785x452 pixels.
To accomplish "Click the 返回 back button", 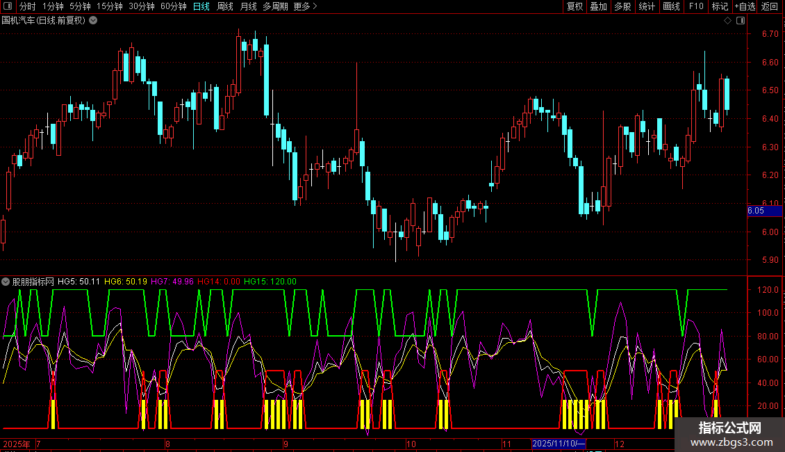I will point(770,6).
